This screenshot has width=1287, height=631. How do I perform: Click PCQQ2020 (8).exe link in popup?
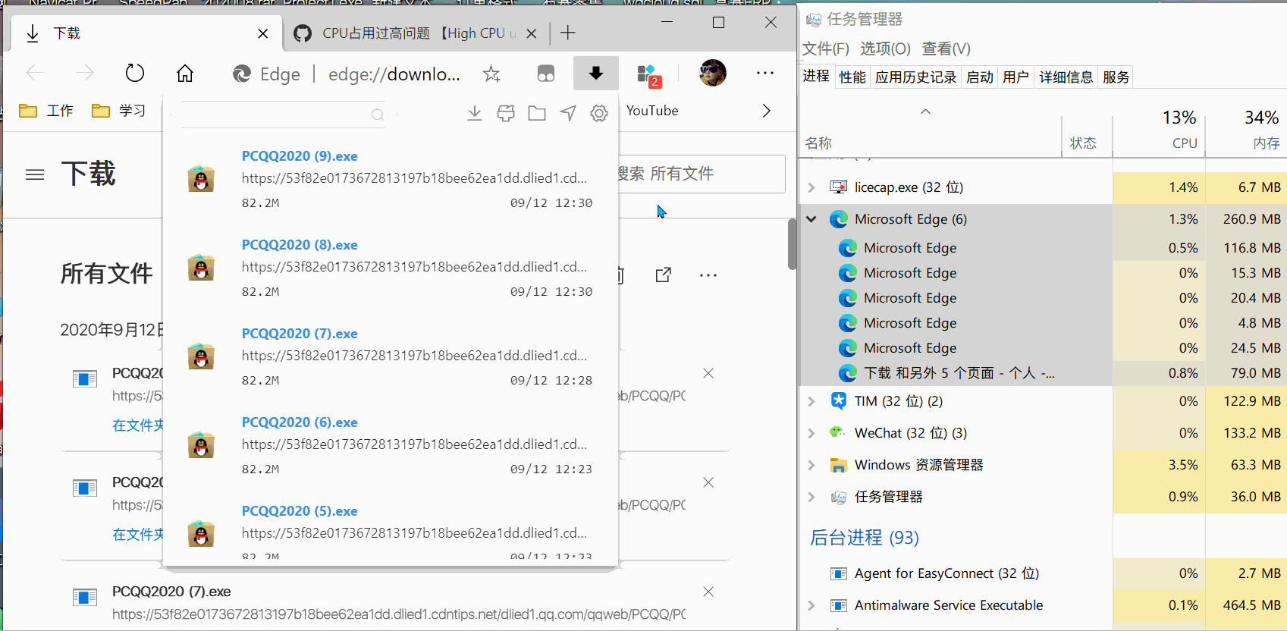click(300, 245)
